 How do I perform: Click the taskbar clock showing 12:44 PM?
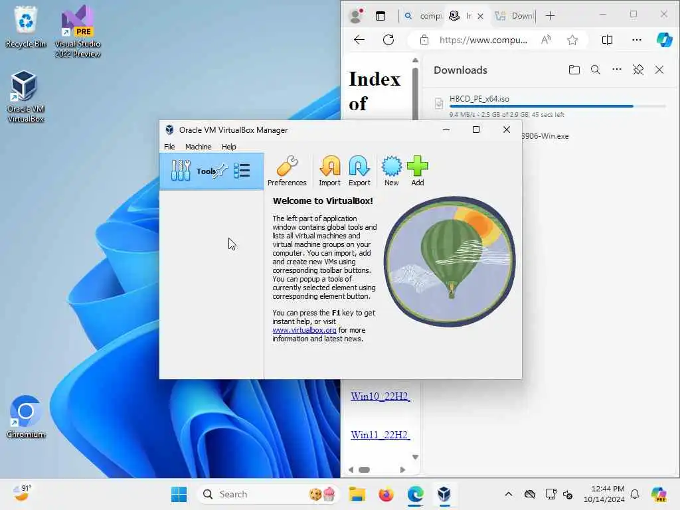click(x=604, y=494)
